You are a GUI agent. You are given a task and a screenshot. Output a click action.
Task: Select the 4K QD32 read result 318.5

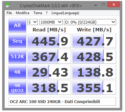pyautogui.click(x=49, y=88)
